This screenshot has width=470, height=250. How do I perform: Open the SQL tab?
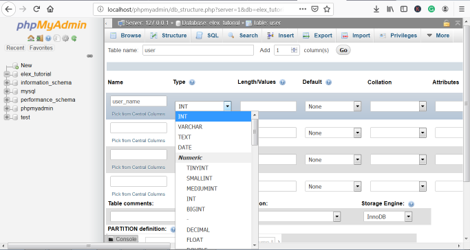click(207, 35)
